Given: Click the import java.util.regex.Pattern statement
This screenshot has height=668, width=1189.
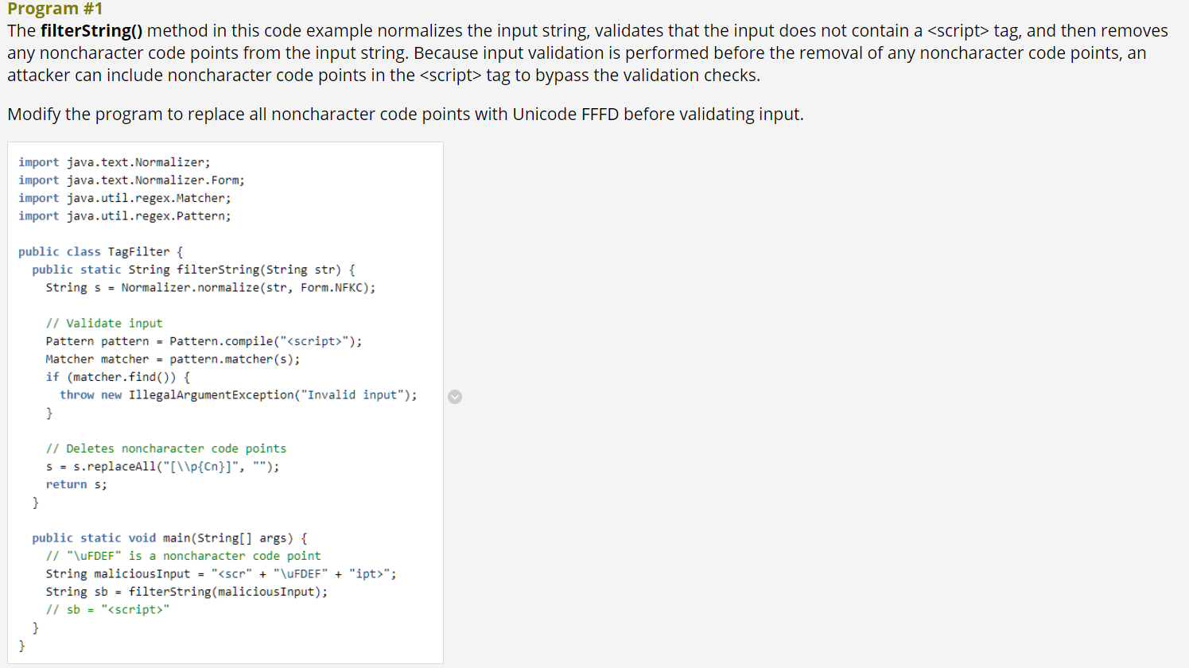Looking at the screenshot, I should (124, 216).
